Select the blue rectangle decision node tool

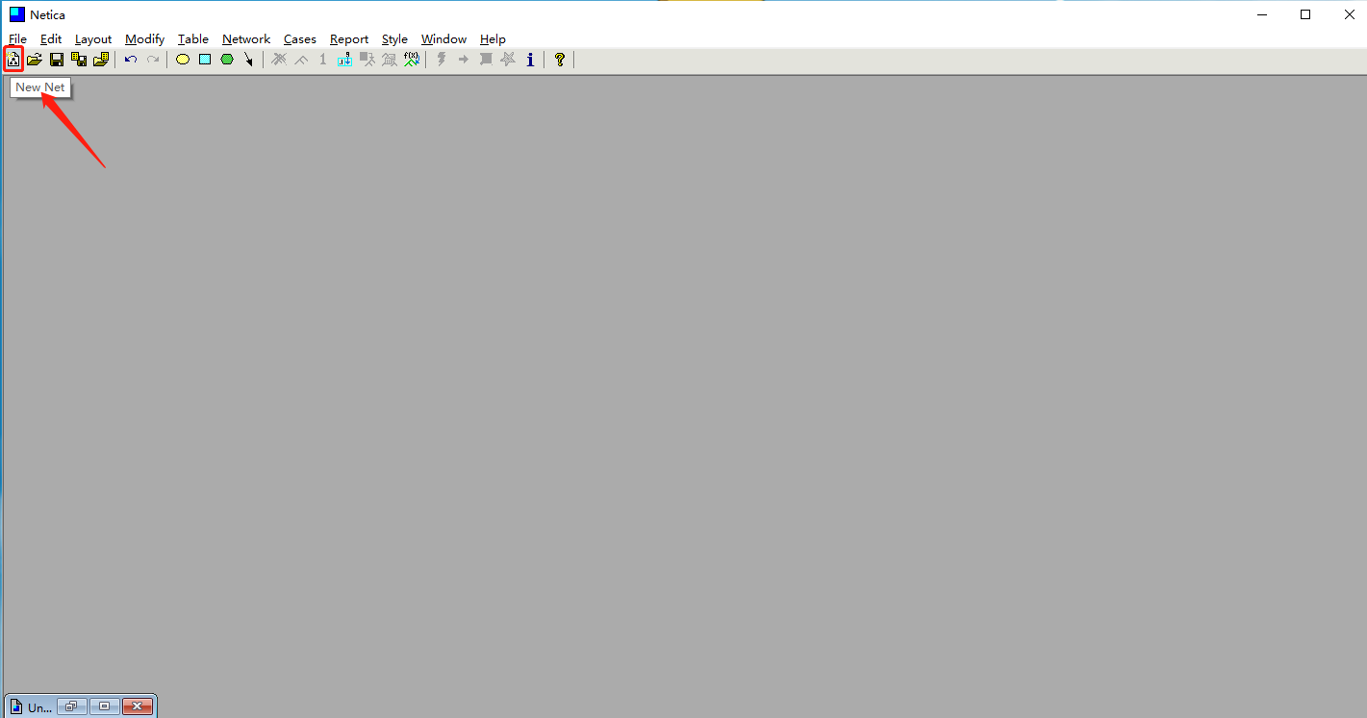click(x=205, y=60)
